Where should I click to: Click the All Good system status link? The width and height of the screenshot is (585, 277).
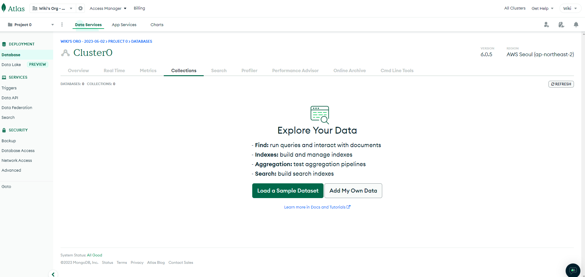95,255
